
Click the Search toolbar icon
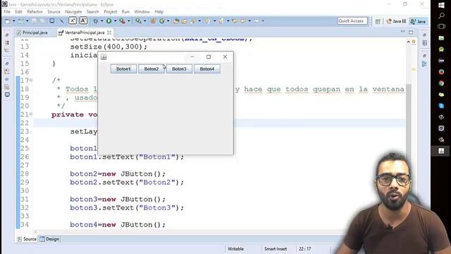[138, 20]
